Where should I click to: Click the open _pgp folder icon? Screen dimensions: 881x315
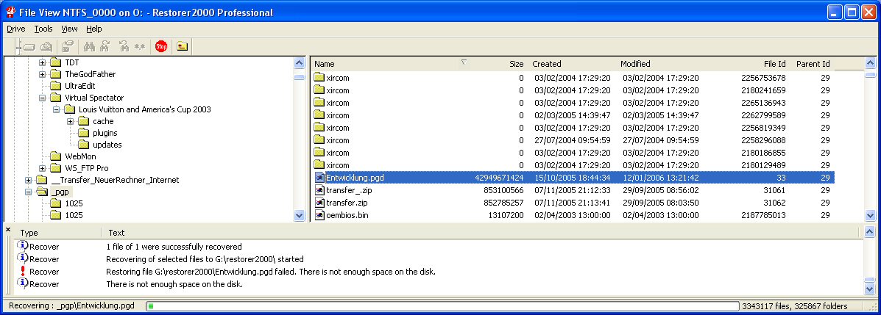(x=42, y=192)
